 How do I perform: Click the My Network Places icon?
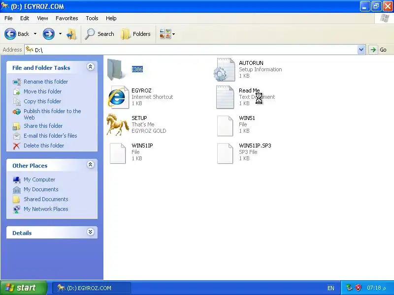tap(17, 209)
